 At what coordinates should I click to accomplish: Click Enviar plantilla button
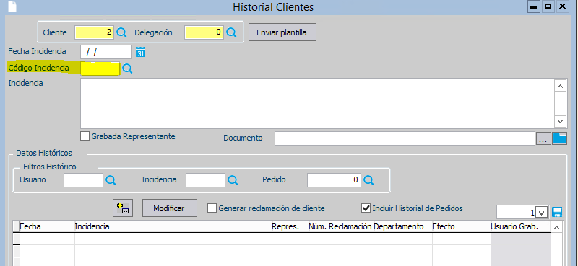point(282,32)
